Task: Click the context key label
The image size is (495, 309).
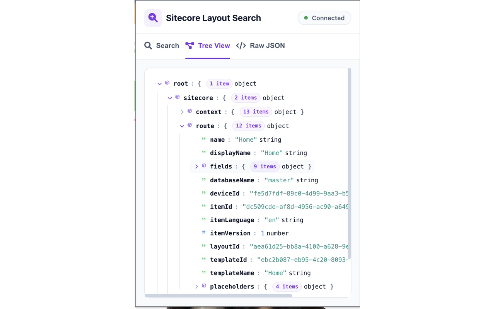Action: click(208, 112)
